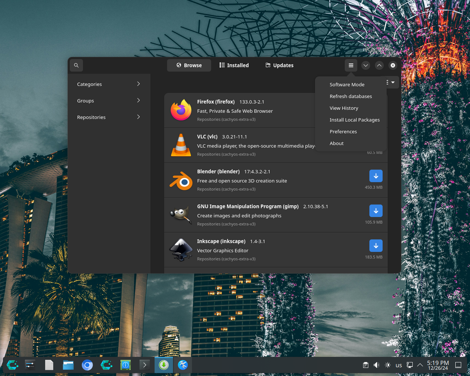Open the network connections tray icon

(x=410, y=365)
